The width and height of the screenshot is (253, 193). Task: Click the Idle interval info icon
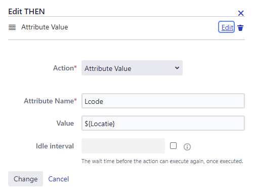pyautogui.click(x=187, y=147)
